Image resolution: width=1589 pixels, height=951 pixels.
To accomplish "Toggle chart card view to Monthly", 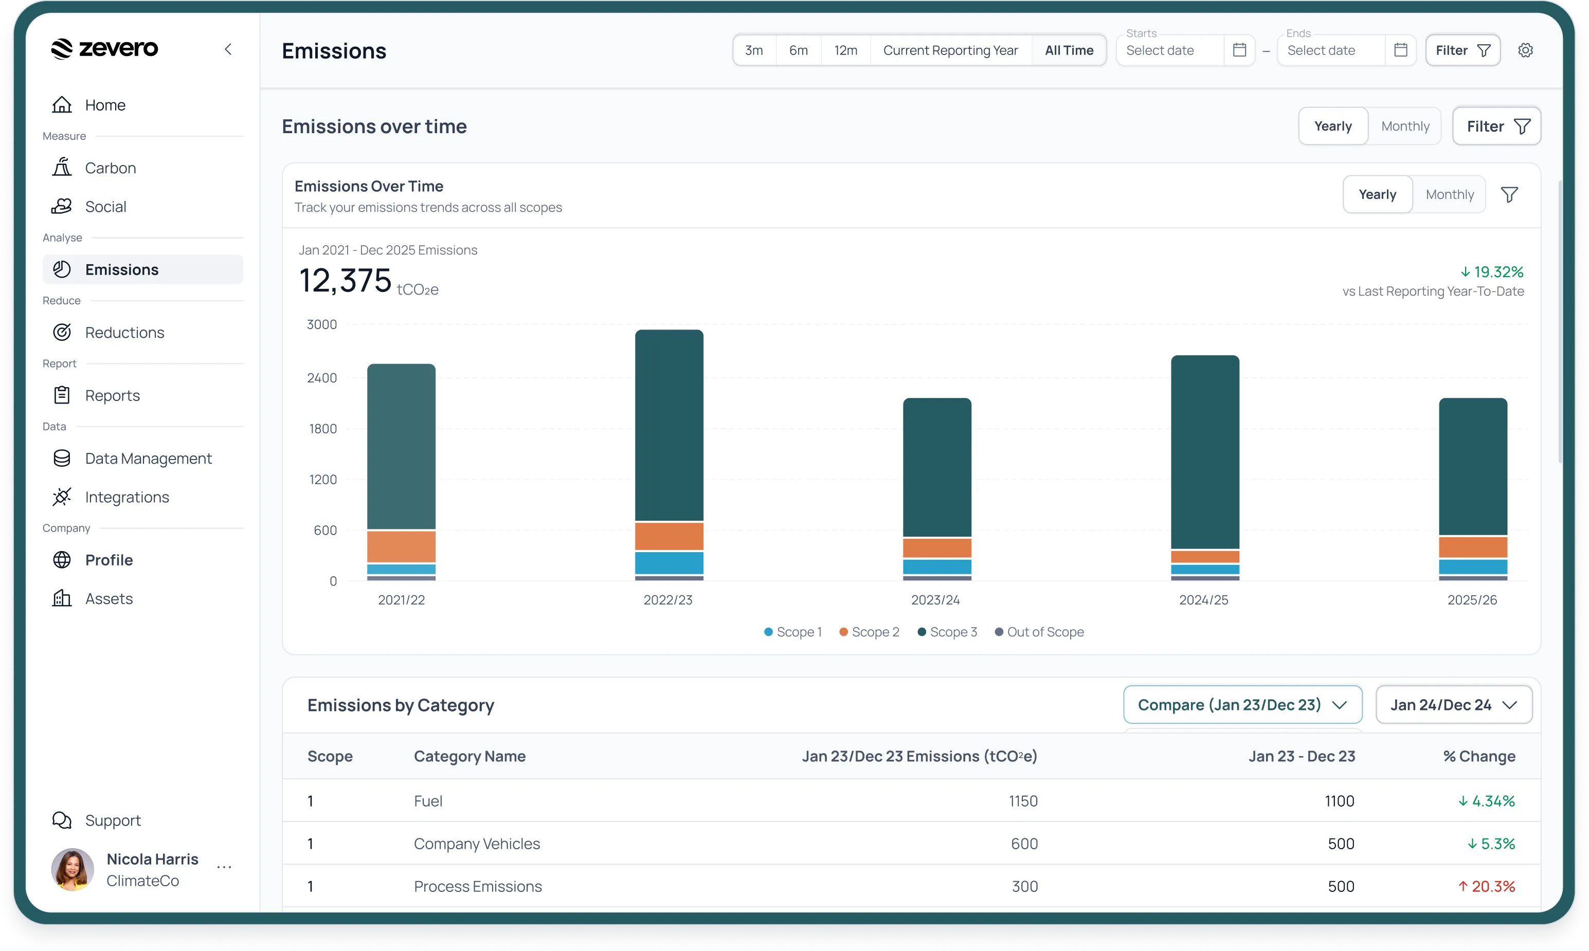I will coord(1449,194).
